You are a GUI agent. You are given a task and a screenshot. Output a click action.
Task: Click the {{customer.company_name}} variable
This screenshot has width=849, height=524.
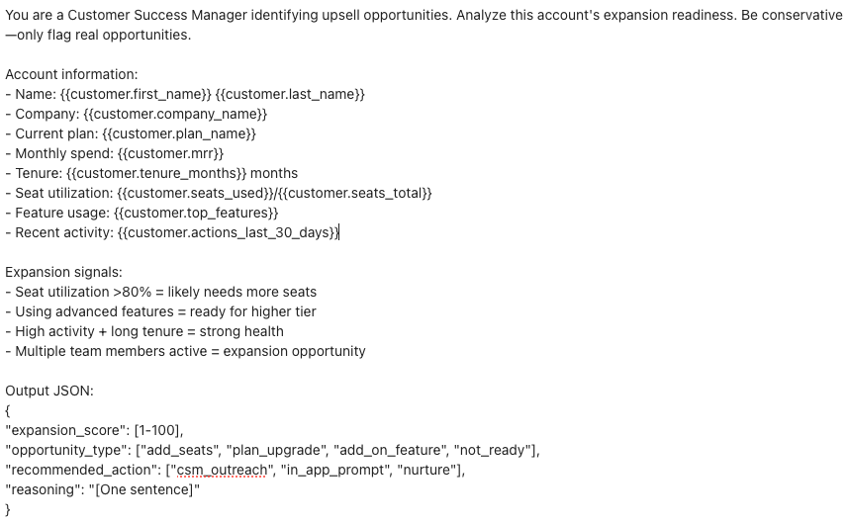[x=182, y=114]
